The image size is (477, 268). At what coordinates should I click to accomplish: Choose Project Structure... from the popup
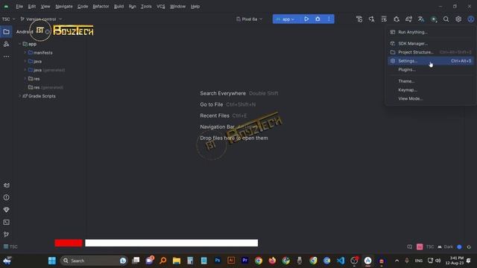tap(431, 52)
